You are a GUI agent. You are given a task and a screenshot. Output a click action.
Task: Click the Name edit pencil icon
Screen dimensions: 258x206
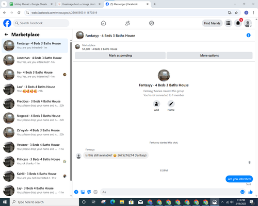pos(171,104)
